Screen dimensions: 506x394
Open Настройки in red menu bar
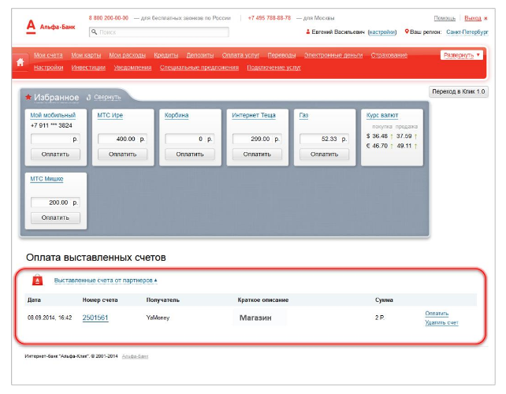48,68
